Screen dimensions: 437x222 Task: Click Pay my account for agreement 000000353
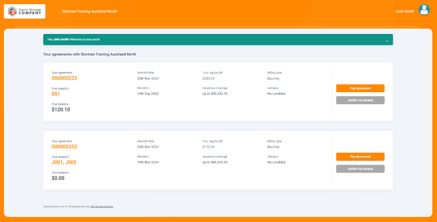[x=360, y=157]
